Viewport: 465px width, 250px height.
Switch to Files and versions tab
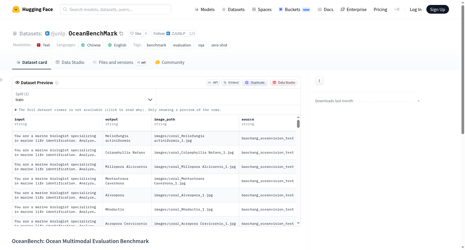tap(119, 62)
